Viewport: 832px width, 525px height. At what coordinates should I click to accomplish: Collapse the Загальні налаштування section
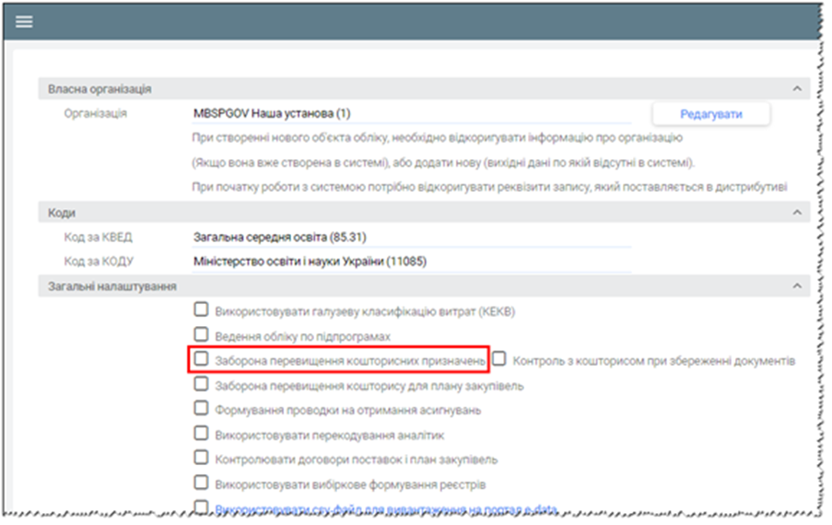coord(796,287)
